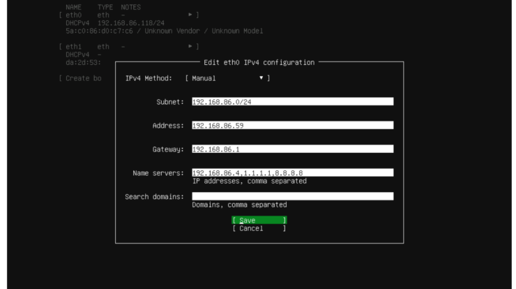Select the partially hidden Create bond option

coord(81,78)
